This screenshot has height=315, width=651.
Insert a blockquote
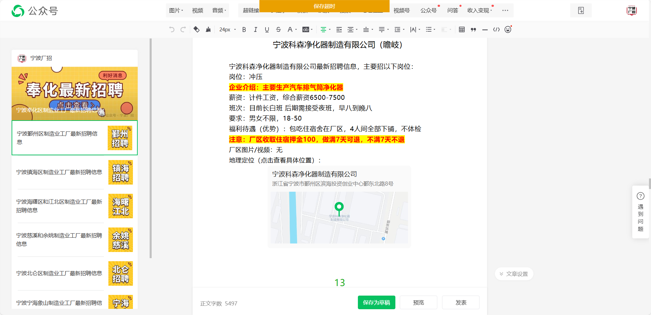coord(473,30)
